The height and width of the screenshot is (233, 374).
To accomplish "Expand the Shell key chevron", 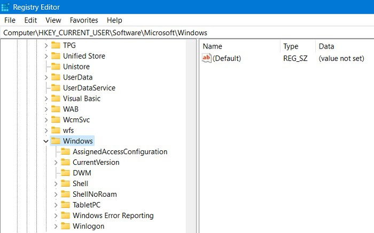I will [56, 183].
